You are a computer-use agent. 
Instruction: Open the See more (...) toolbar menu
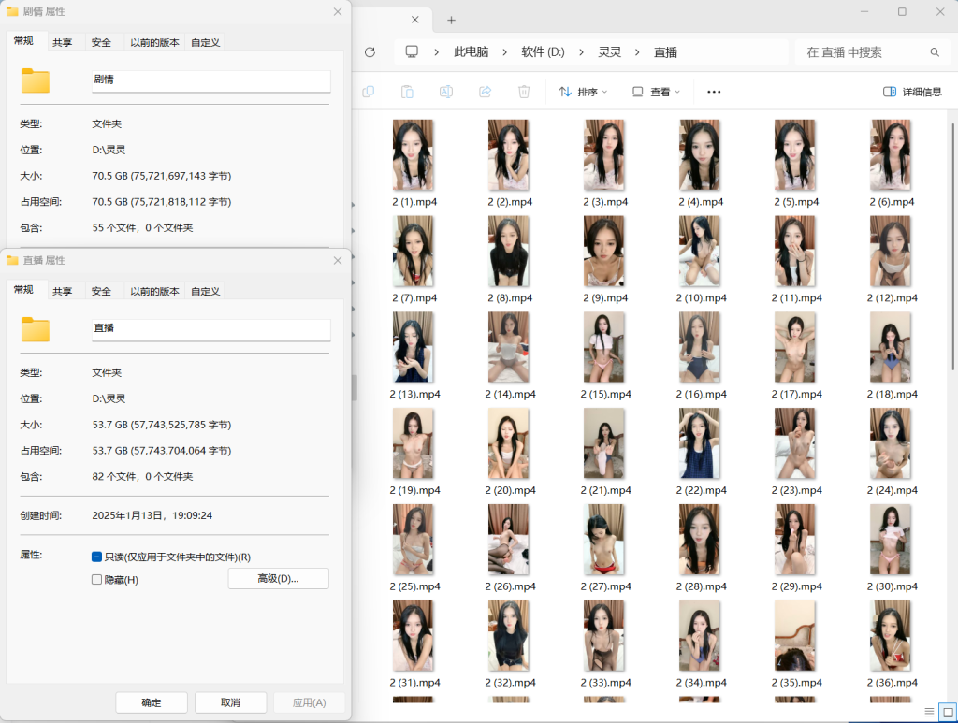714,92
